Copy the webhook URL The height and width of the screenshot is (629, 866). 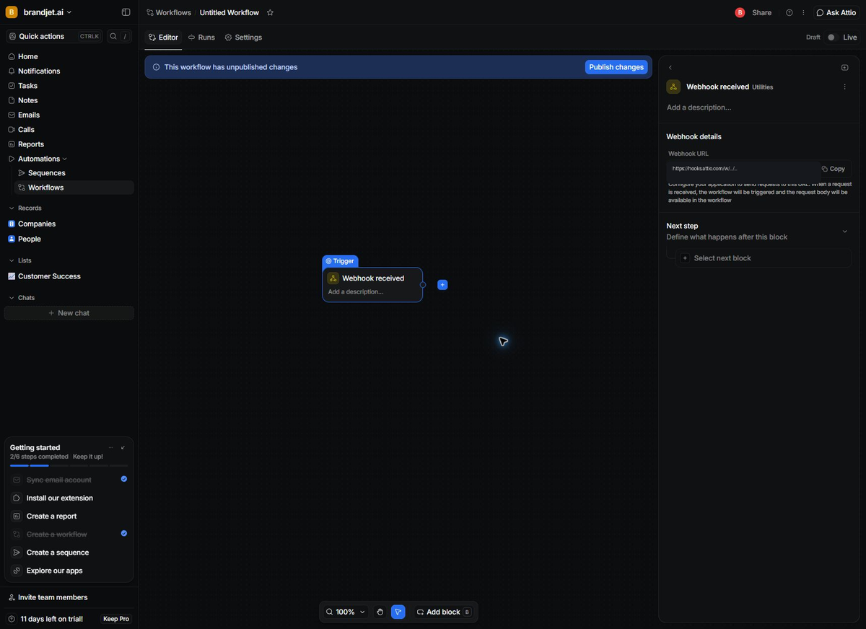coord(834,169)
